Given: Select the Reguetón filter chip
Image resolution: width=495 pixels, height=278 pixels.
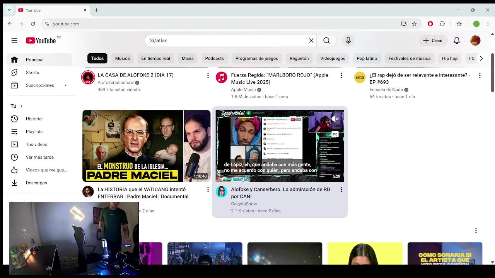Looking at the screenshot, I should coord(299,58).
